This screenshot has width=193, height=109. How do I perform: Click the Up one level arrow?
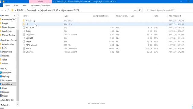pos(9,10)
